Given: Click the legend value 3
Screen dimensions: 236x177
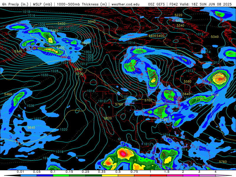Looking at the screenshot, I should (x=199, y=172).
